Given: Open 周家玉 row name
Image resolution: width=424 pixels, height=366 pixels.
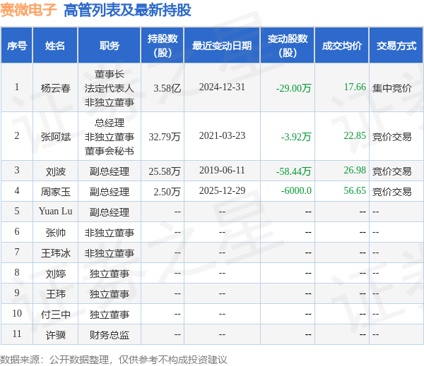Looking at the screenshot, I should [x=55, y=192].
